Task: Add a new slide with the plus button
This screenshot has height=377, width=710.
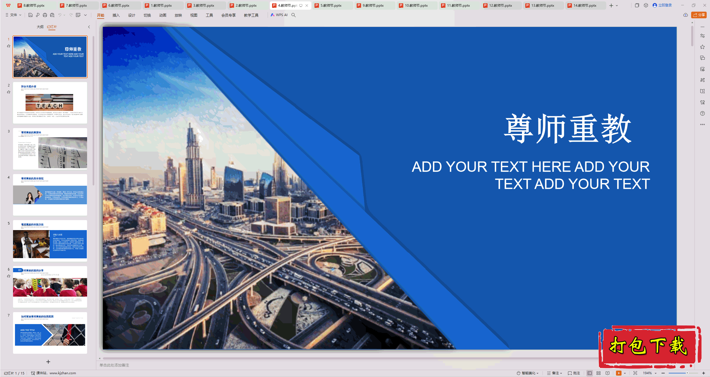Action: (x=48, y=362)
